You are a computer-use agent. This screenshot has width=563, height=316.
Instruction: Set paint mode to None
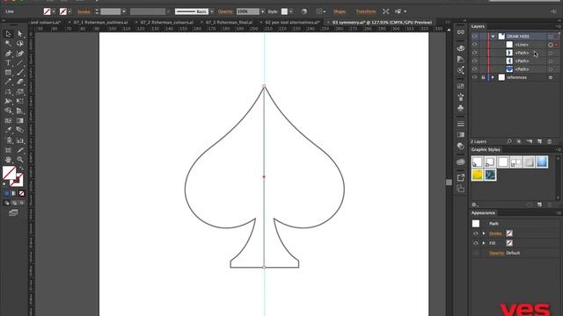pyautogui.click(x=21, y=193)
